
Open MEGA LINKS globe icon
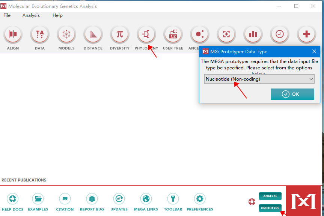(x=146, y=199)
